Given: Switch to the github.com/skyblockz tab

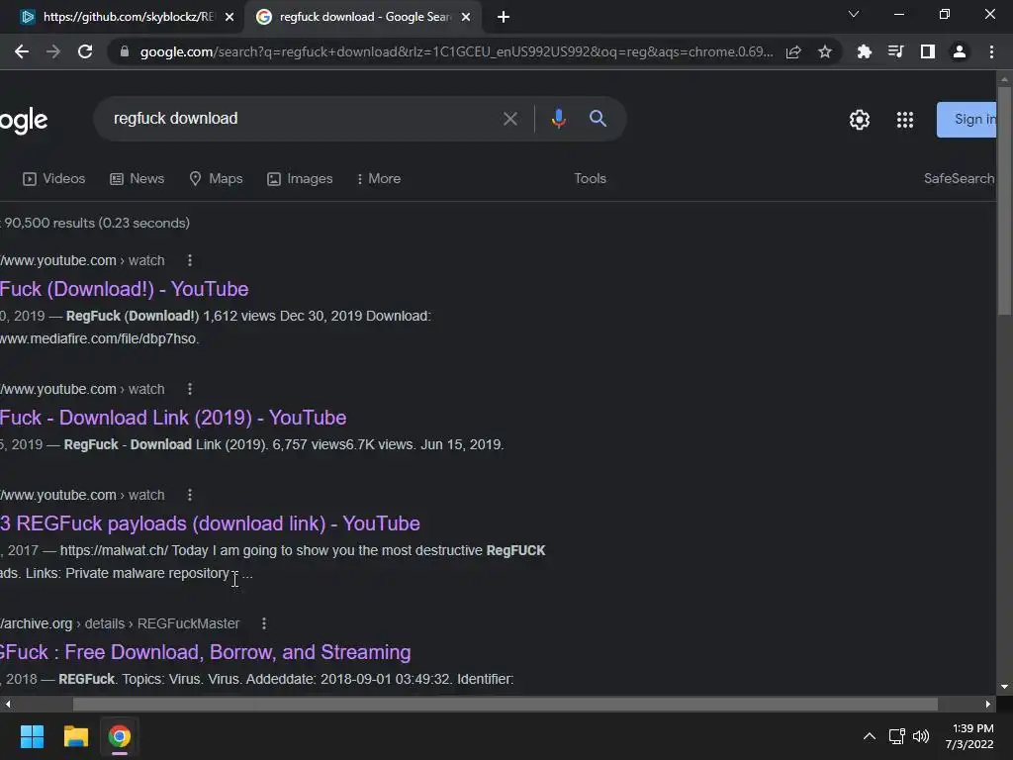Looking at the screenshot, I should coord(128,17).
